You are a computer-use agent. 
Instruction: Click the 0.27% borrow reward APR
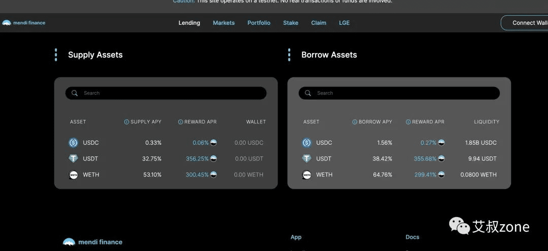[428, 143]
